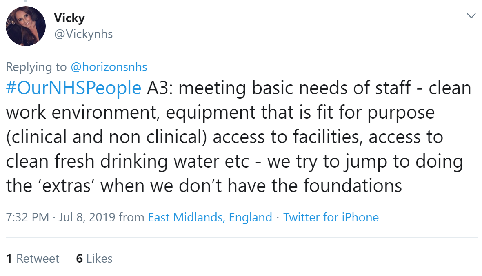Open the East Midlands, England location link
Screen dimensions: 482x276
210,217
